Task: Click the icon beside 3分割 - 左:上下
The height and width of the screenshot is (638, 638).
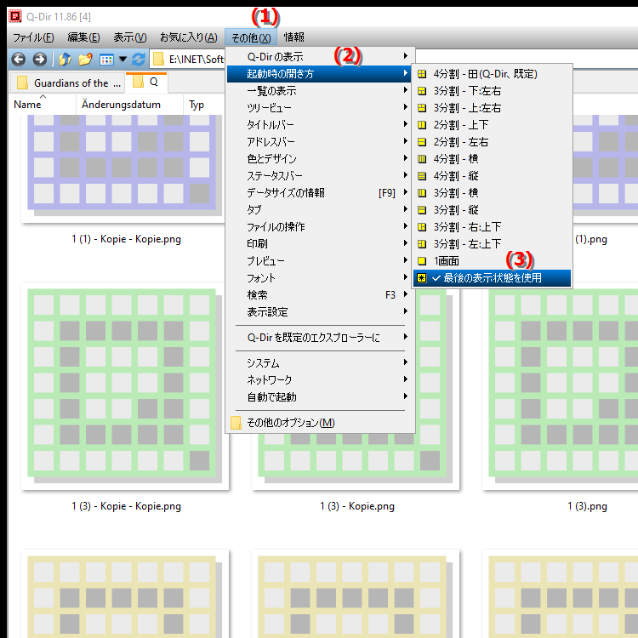Action: pos(422,244)
